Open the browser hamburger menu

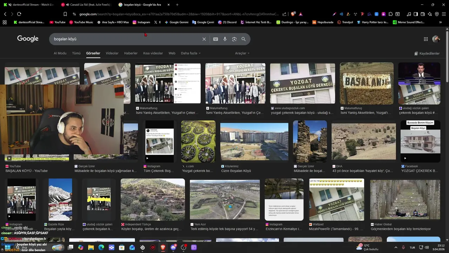(x=444, y=14)
